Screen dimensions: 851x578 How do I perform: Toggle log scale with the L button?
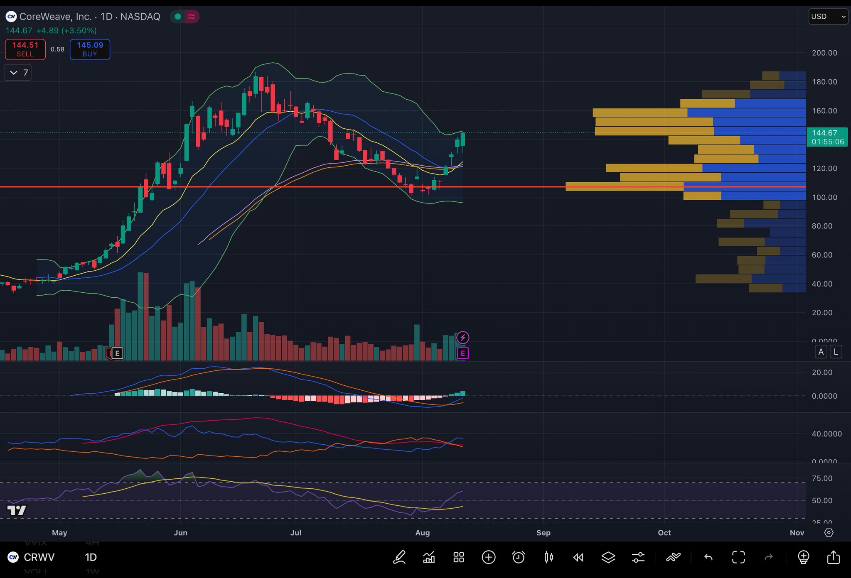point(836,352)
